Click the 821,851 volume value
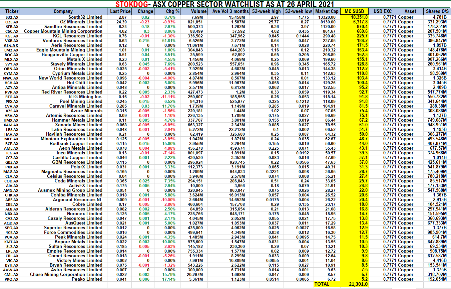 195,22
